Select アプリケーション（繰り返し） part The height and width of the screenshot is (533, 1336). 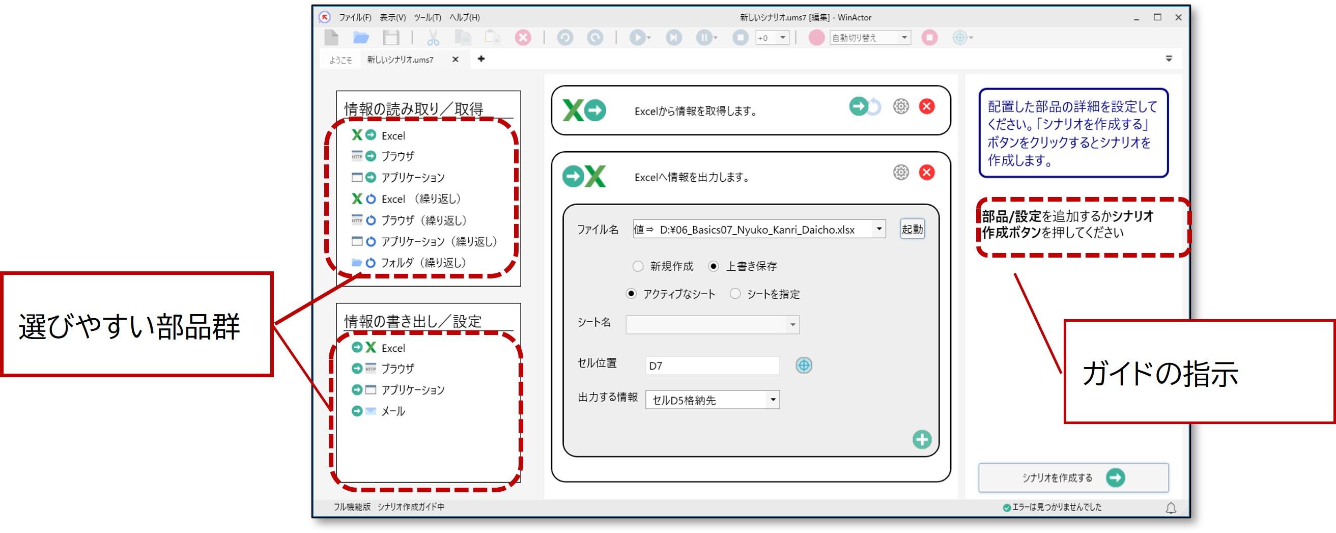425,241
